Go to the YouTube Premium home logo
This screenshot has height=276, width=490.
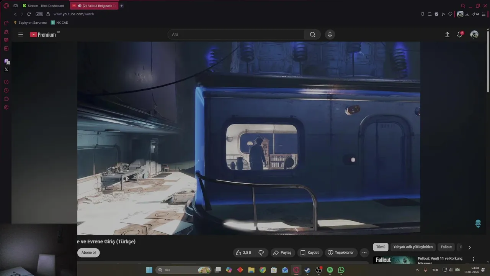pos(43,34)
